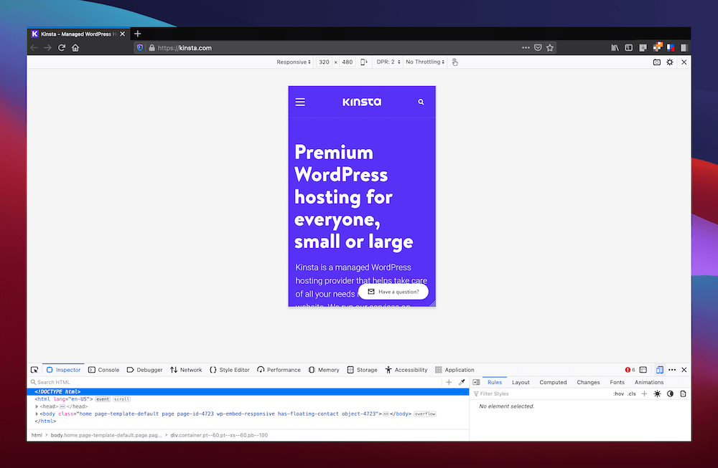
Task: Toggle light color scheme simulation
Action: 658,393
